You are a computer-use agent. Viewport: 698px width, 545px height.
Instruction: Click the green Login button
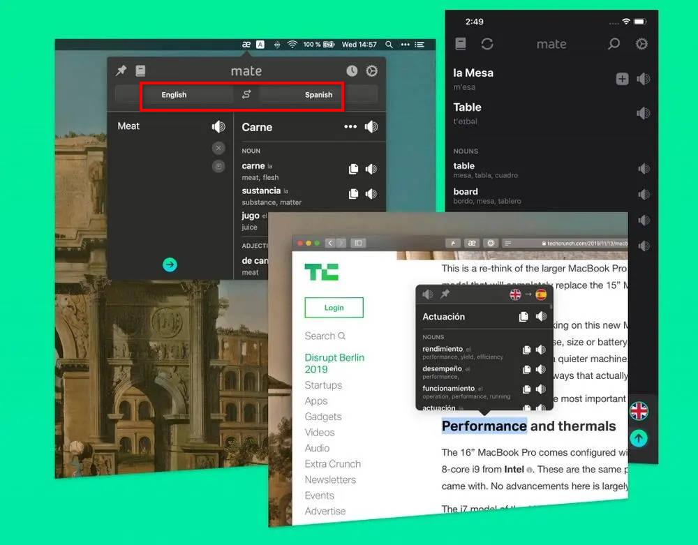pyautogui.click(x=334, y=308)
